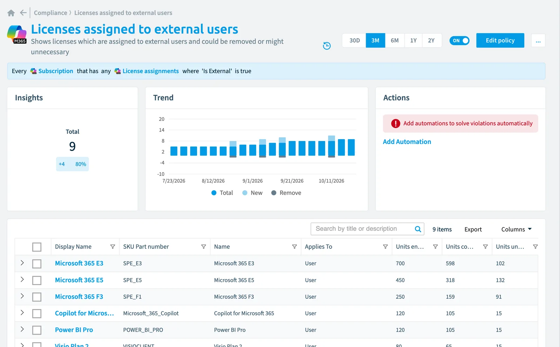Open the Microsoft 365 E3 link
Viewport: 560px width, 347px height.
click(x=79, y=263)
